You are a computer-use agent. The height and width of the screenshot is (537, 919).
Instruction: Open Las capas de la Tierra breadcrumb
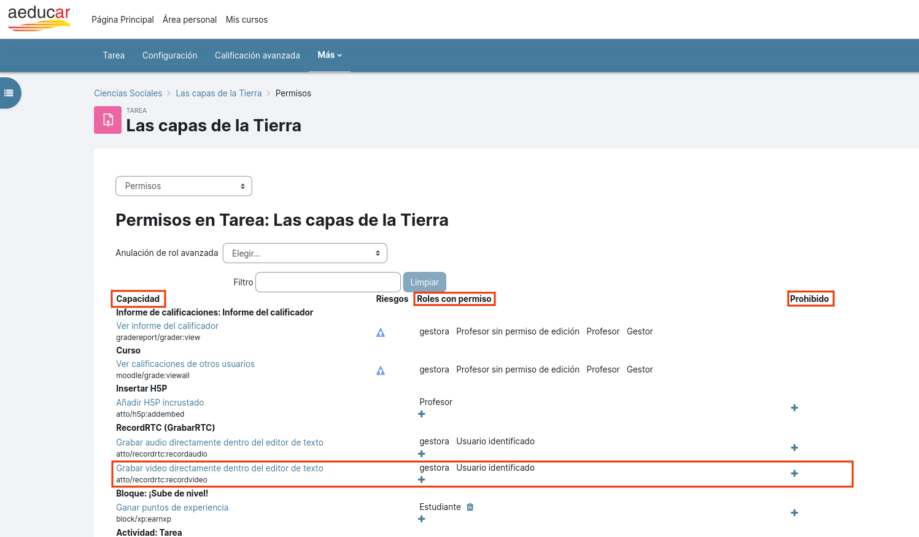(219, 93)
